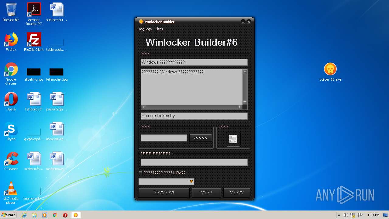The image size is (389, 219).
Task: Select the medicinewe Word document icon
Action: pos(57,161)
